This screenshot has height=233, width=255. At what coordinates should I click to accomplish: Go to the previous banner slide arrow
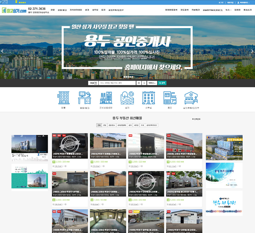[x=3, y=51]
